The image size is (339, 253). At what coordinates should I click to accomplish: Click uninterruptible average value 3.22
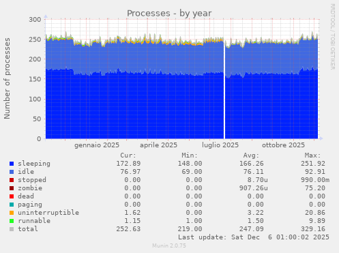click(x=256, y=213)
